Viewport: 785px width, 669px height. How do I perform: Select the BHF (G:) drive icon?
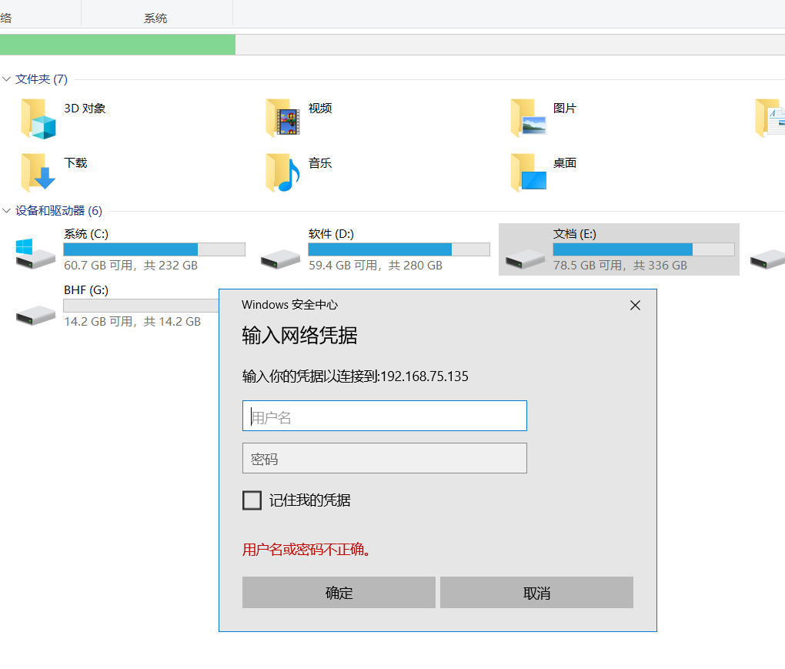tap(35, 313)
